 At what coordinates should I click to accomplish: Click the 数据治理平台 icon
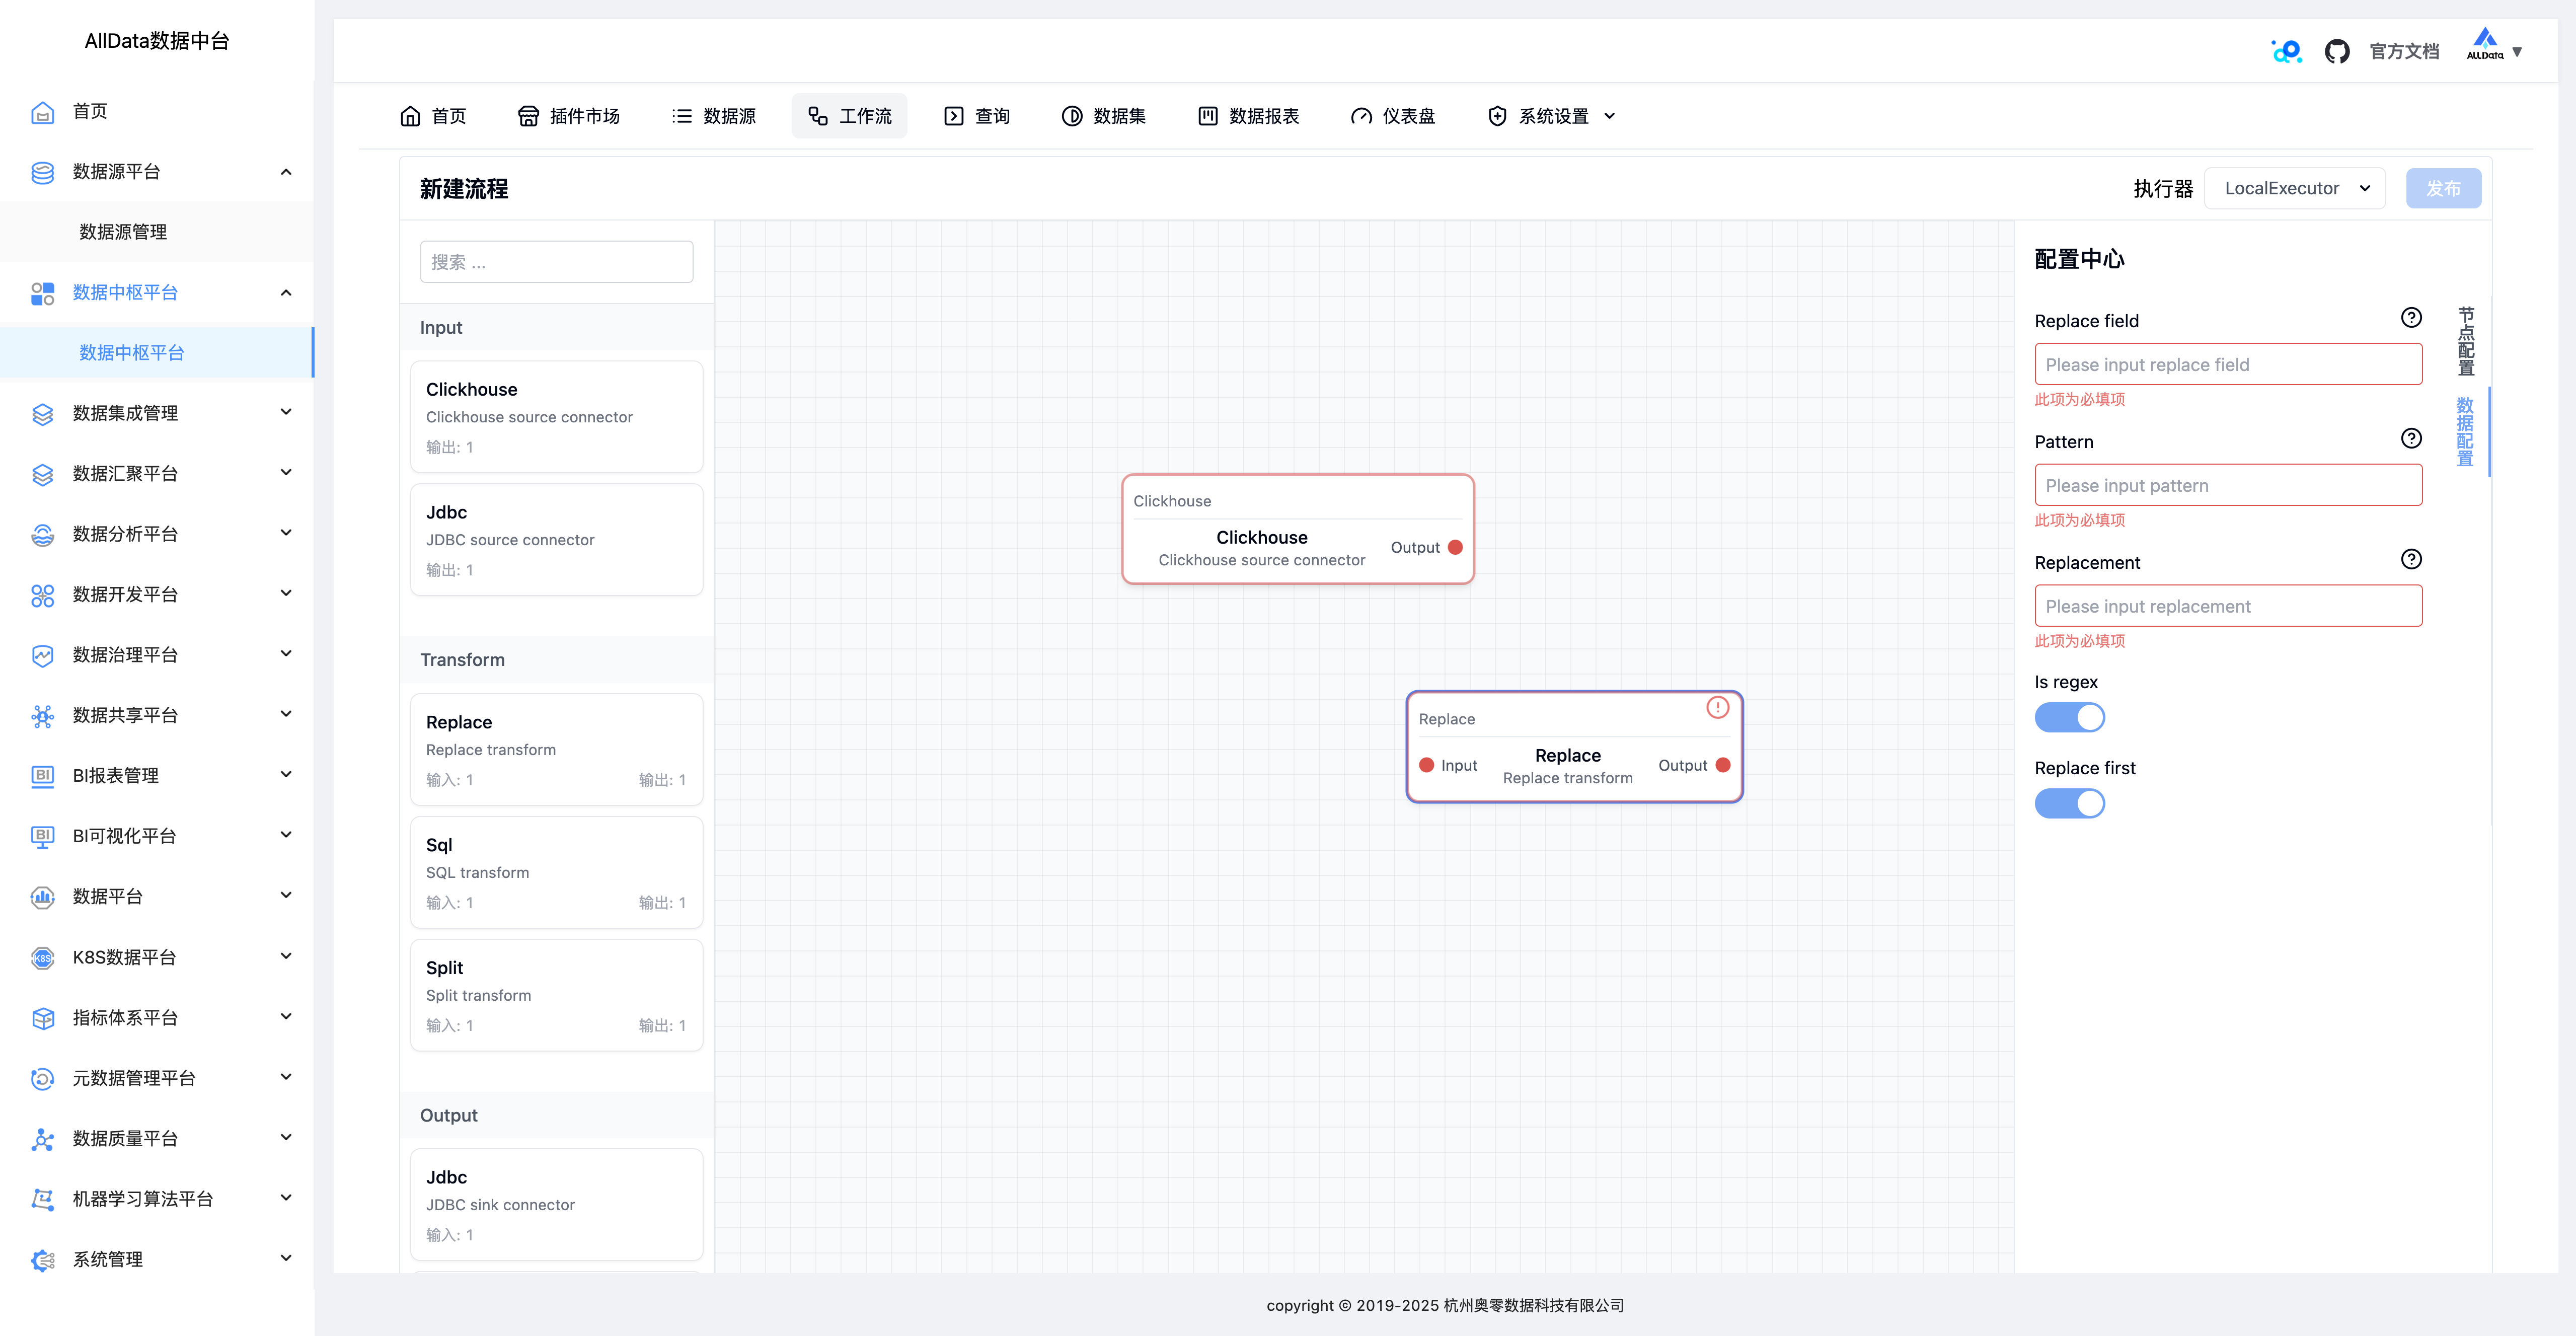[42, 655]
